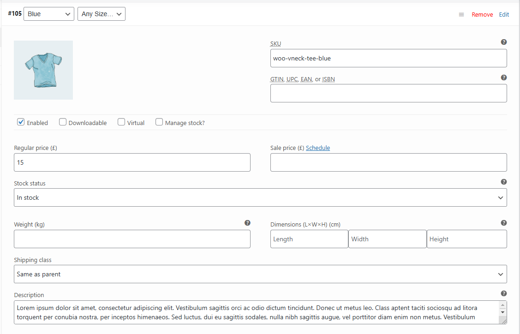Screen dimensions: 520x334
Task: Enable the Downloadable checkbox
Action: coord(62,122)
